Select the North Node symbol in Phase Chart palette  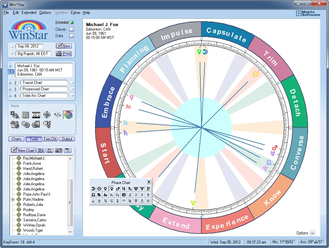93,195
